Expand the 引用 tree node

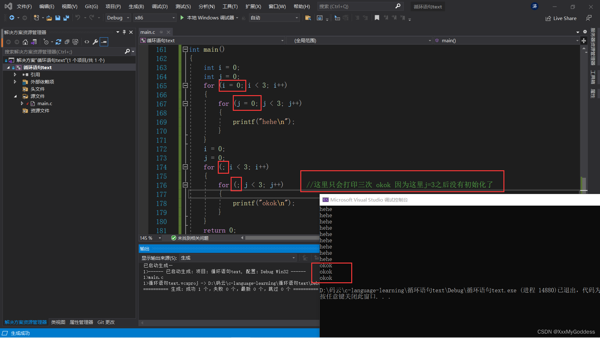click(15, 74)
